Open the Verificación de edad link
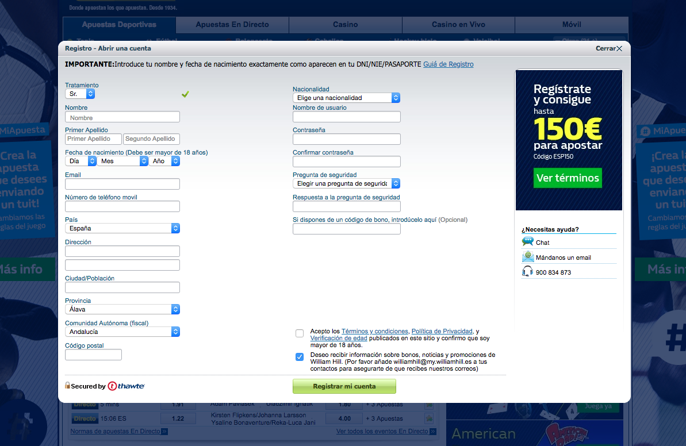This screenshot has width=686, height=446. [x=339, y=338]
